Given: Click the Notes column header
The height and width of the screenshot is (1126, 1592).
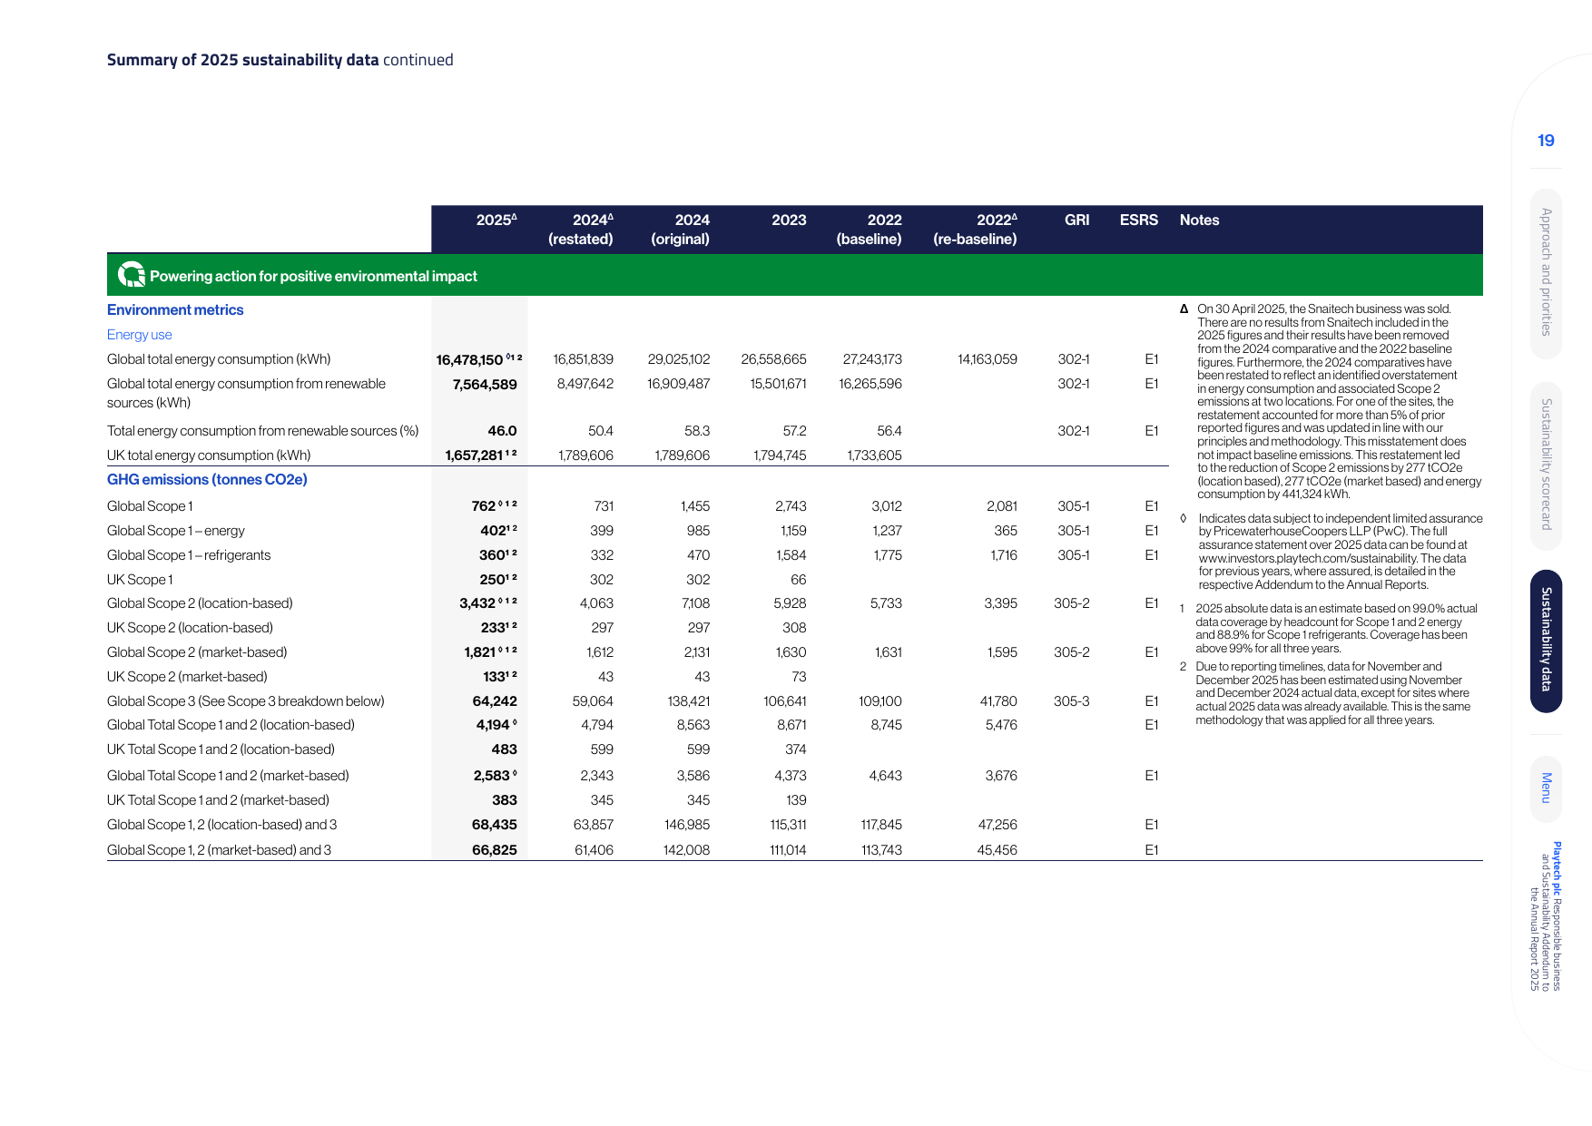Looking at the screenshot, I should (1199, 220).
